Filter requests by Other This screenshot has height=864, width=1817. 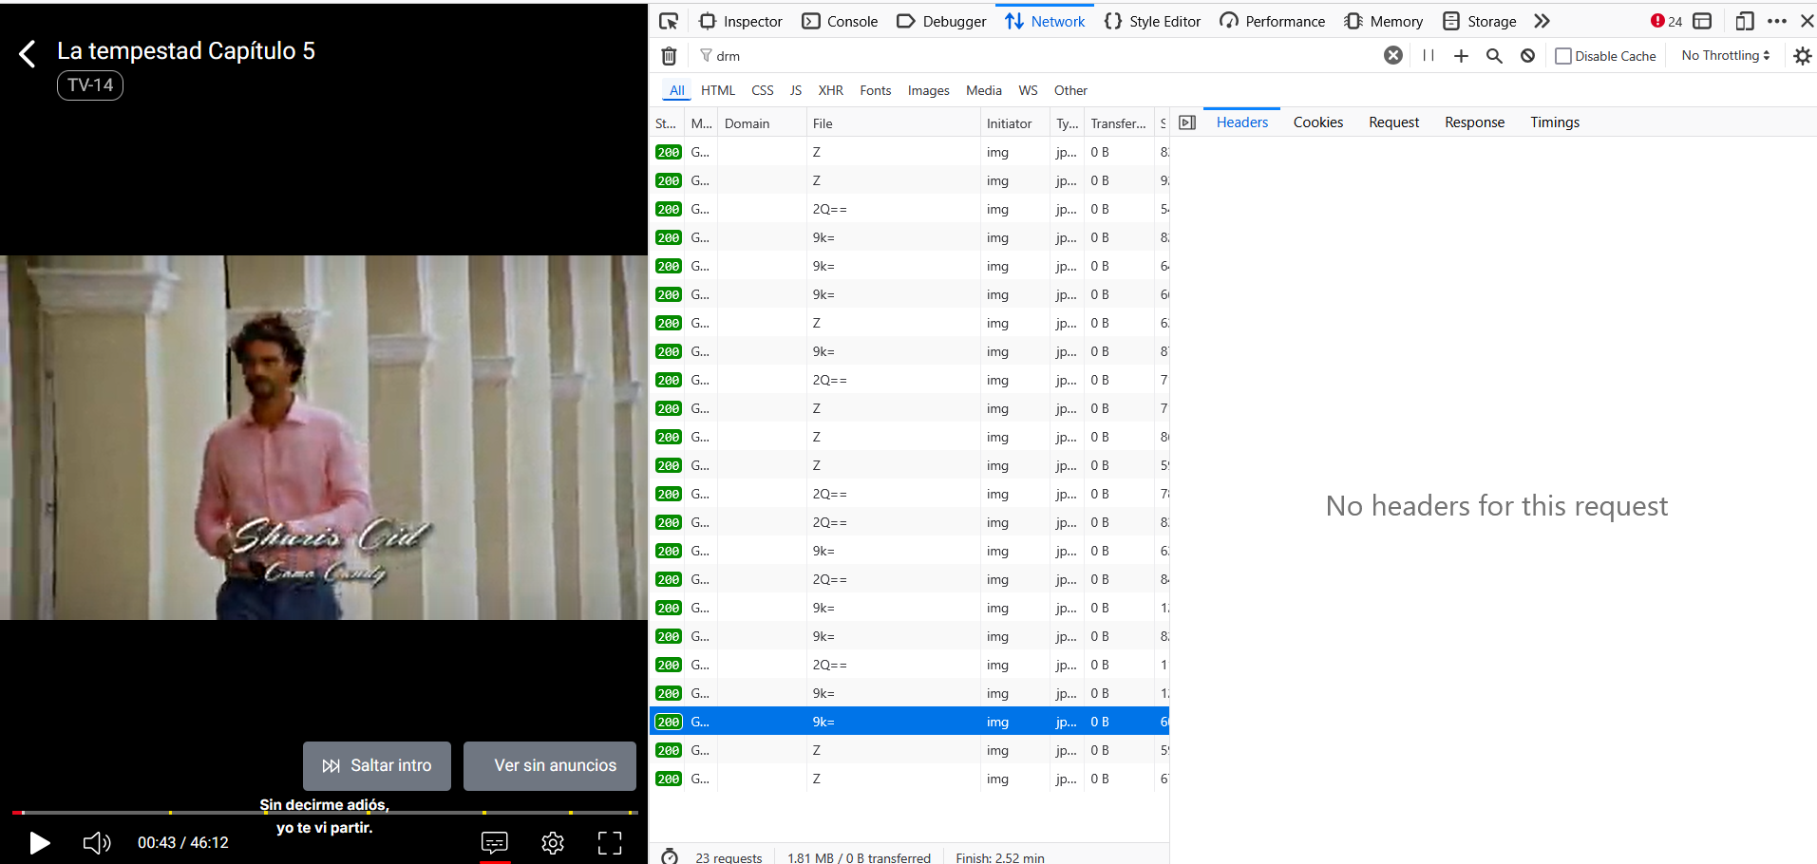click(1070, 90)
